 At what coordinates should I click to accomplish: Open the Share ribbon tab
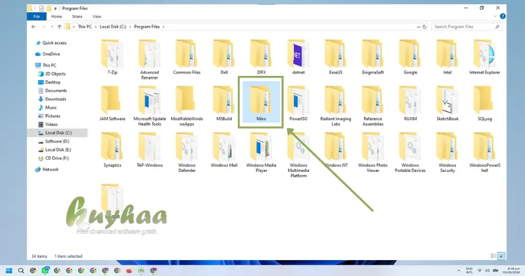77,16
